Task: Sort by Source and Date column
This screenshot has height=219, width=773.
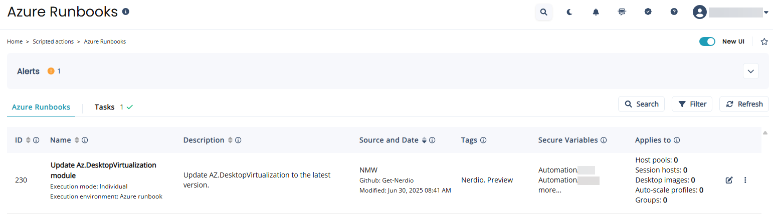Action: pos(424,140)
